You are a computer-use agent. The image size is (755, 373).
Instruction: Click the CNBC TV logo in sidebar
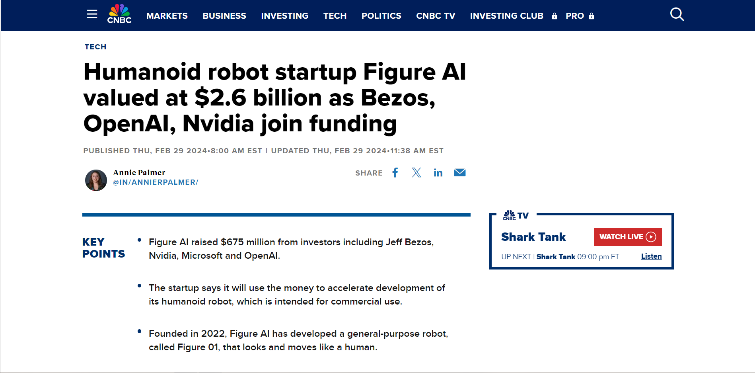pyautogui.click(x=516, y=215)
